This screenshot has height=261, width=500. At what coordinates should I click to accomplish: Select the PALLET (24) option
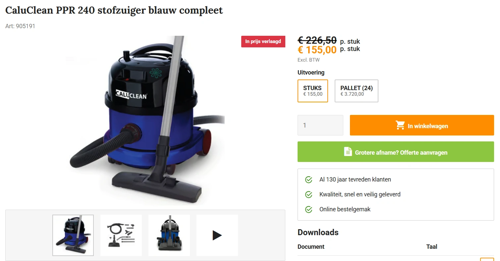(357, 91)
